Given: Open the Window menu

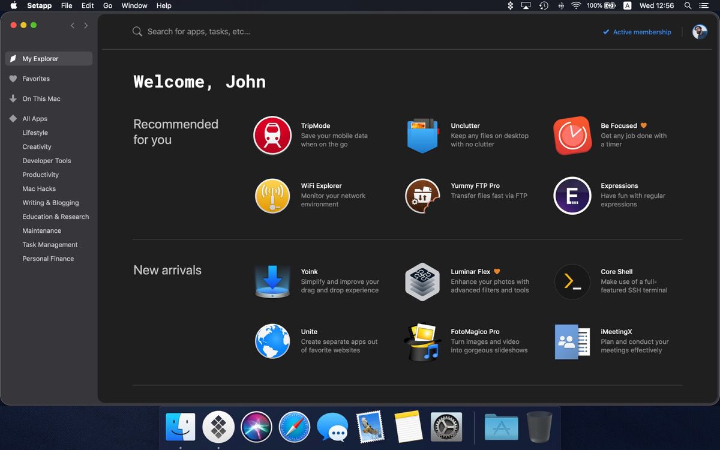Looking at the screenshot, I should click(134, 5).
